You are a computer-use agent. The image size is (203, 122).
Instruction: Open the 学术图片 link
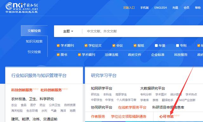click(x=161, y=95)
